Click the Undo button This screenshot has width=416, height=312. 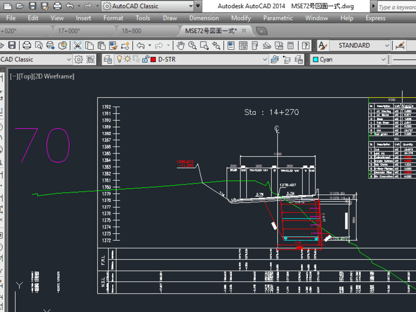tap(139, 45)
